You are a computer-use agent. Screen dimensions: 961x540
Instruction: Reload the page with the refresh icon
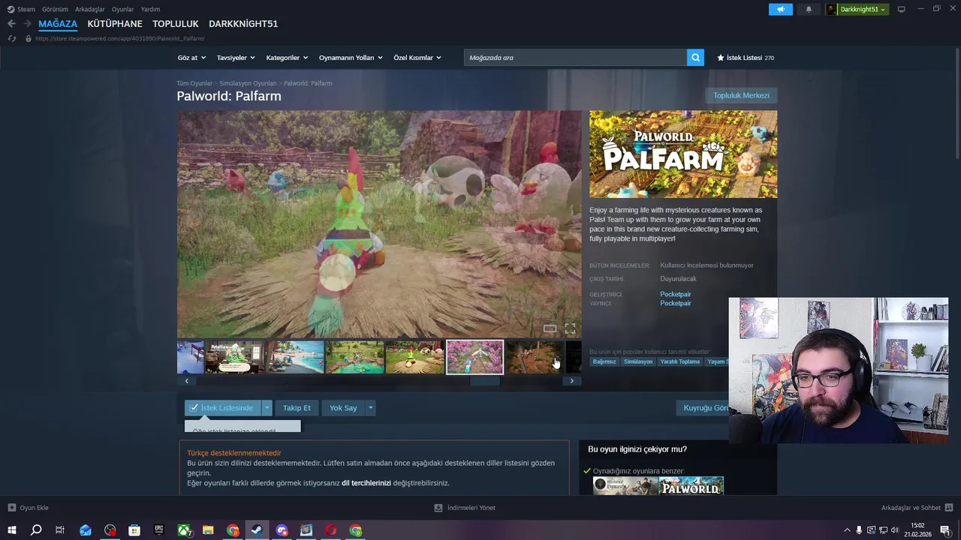tap(11, 38)
